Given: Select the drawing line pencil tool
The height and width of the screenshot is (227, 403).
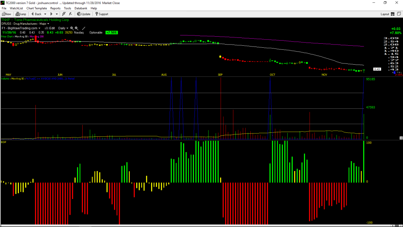Looking at the screenshot, I should (83, 28).
